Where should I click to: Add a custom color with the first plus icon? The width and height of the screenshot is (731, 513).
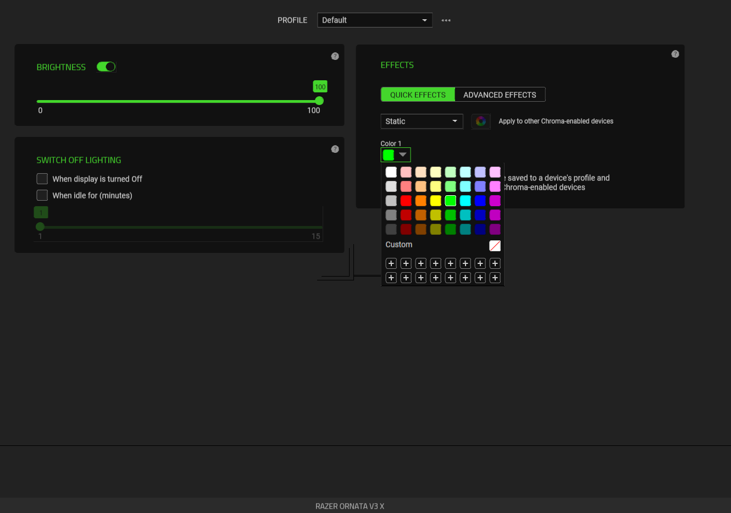pos(391,263)
